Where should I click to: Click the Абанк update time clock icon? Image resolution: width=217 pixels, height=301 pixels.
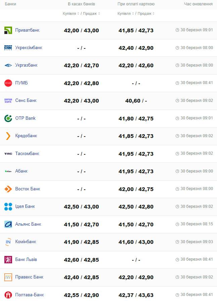pos(177,171)
